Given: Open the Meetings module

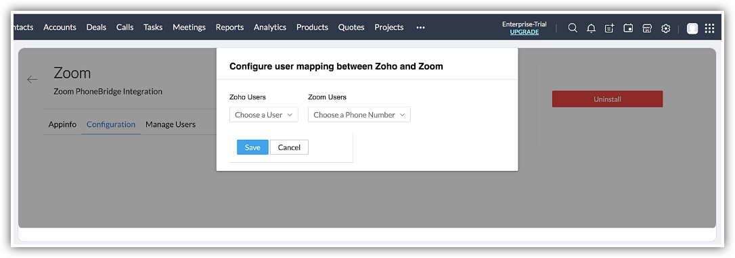Looking at the screenshot, I should click(x=189, y=27).
